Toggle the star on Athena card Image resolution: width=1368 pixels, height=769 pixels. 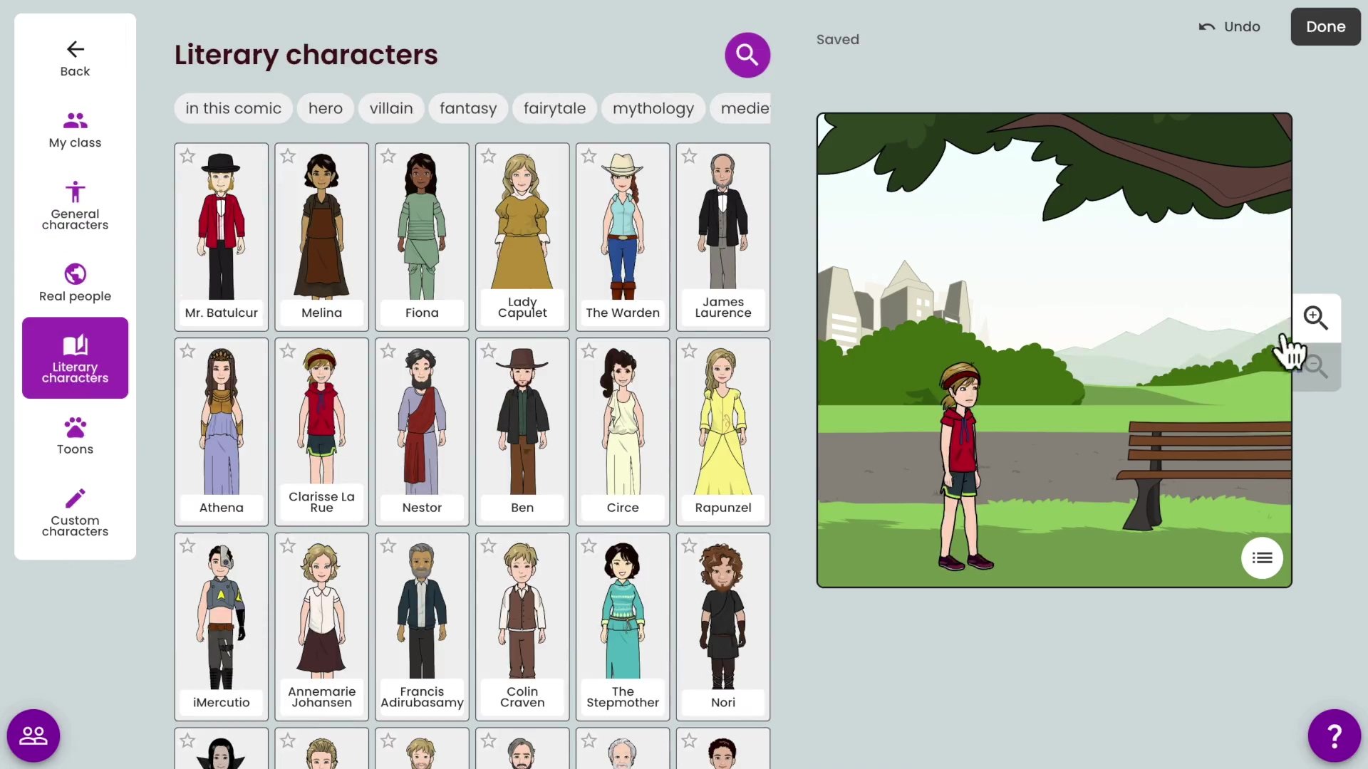tap(187, 351)
